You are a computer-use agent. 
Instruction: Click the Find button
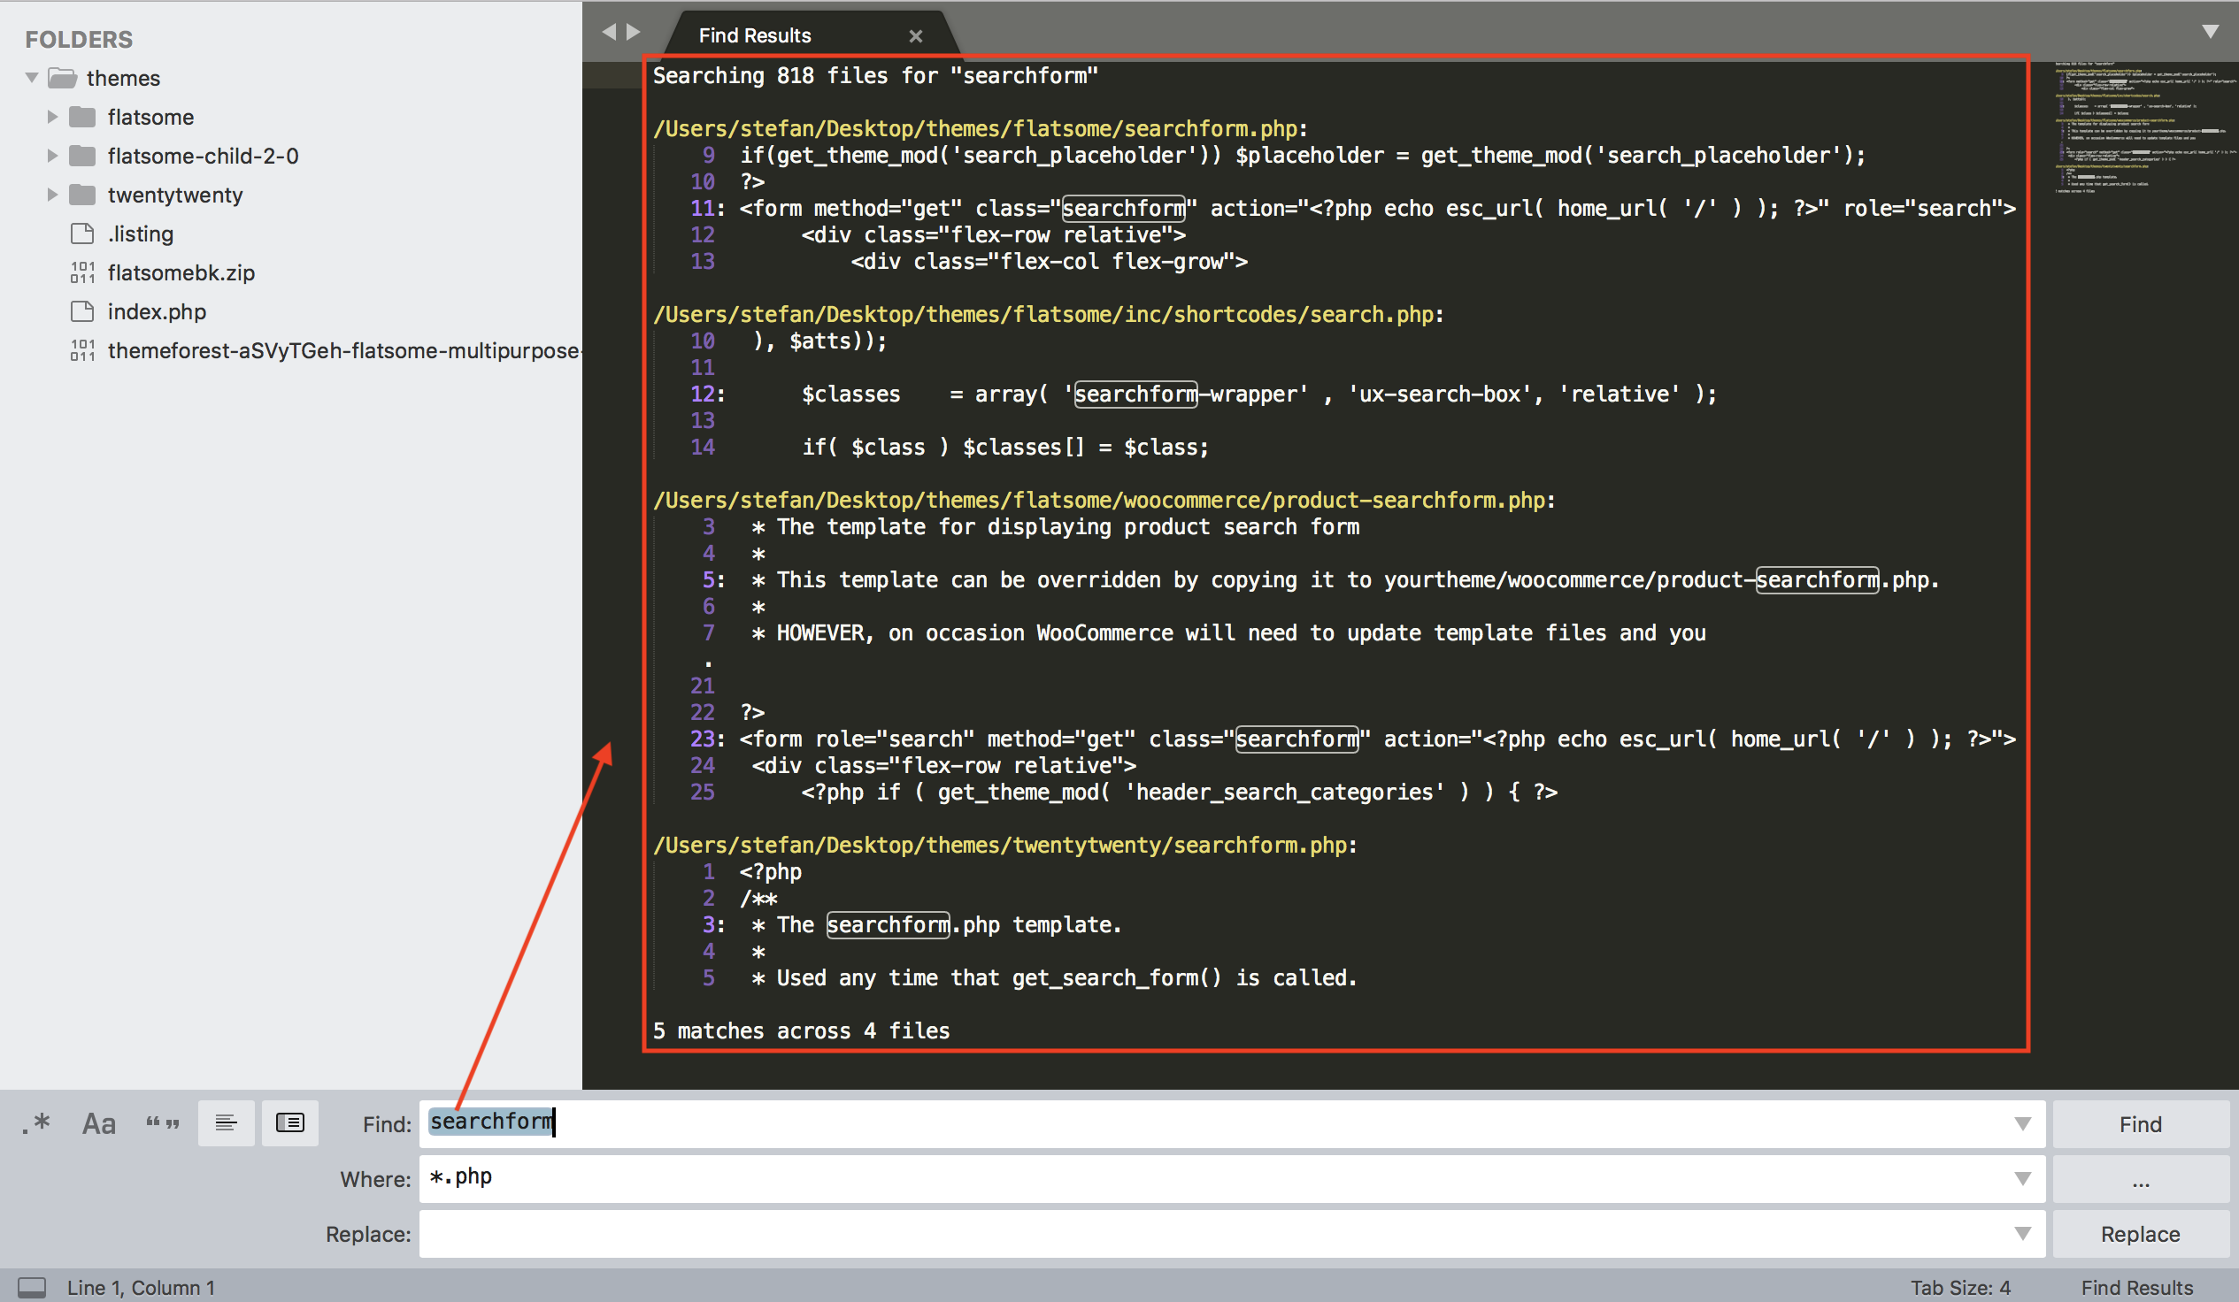[x=2140, y=1124]
